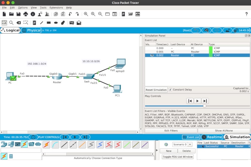
Task: Open the File menu
Action: tap(4, 8)
